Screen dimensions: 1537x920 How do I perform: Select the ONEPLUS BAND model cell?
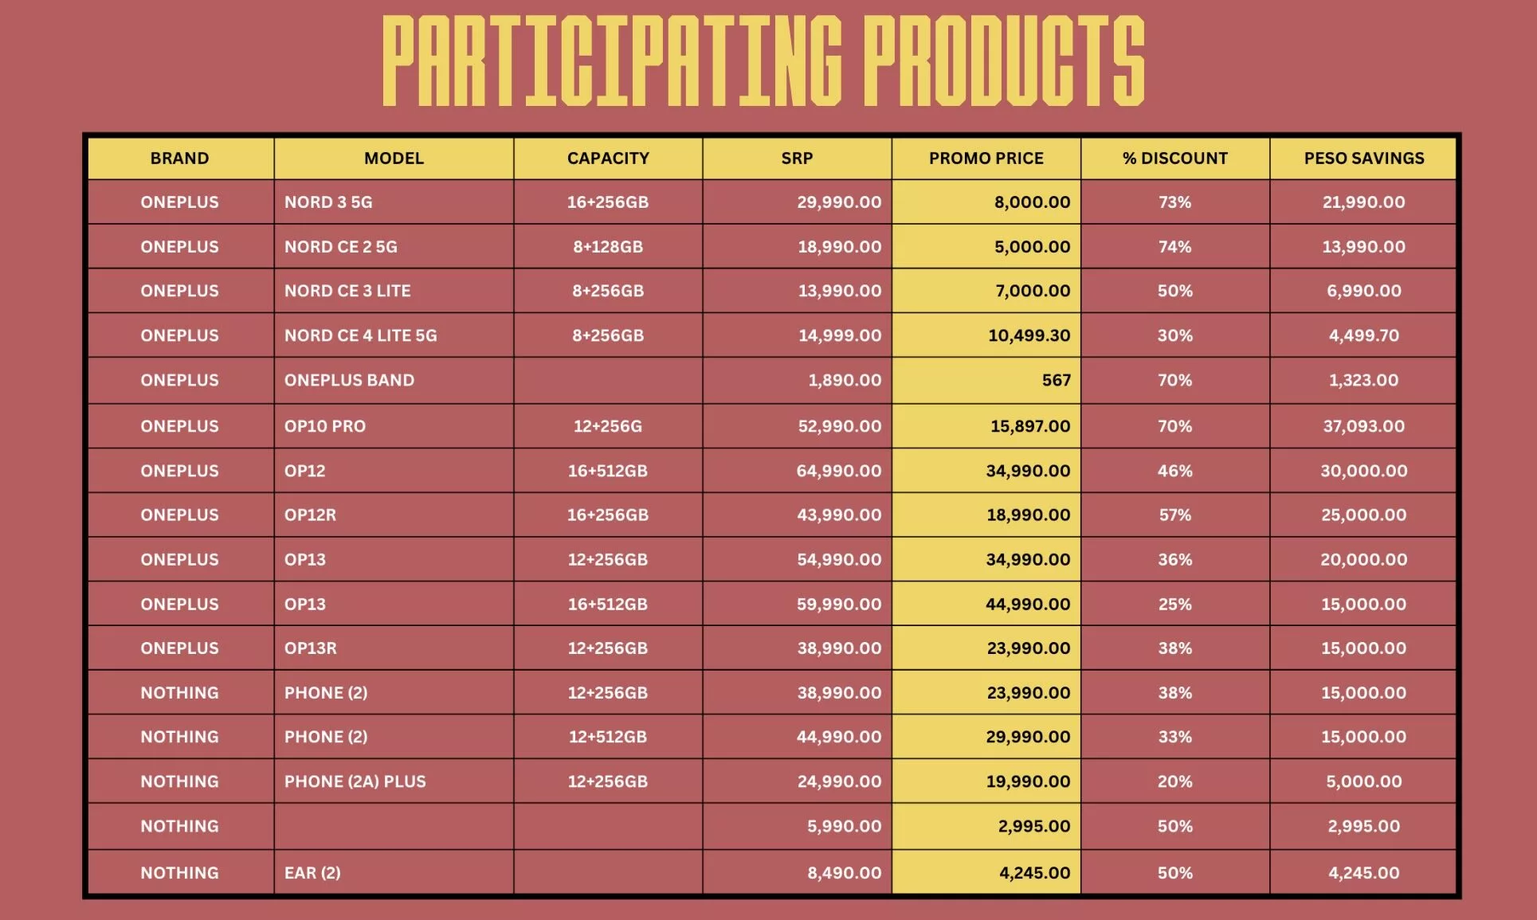pos(349,380)
